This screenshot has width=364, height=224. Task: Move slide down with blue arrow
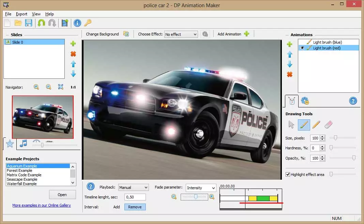(73, 74)
